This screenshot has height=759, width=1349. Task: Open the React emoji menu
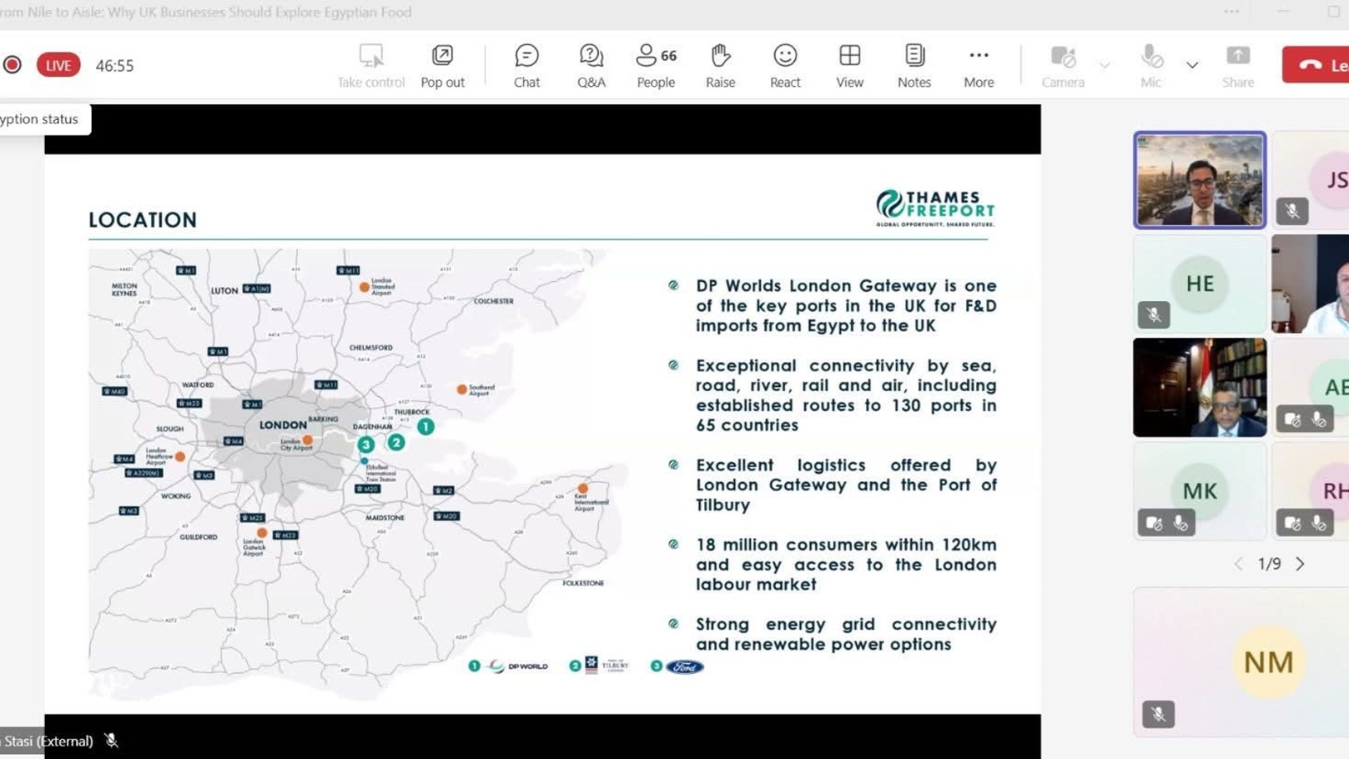784,66
